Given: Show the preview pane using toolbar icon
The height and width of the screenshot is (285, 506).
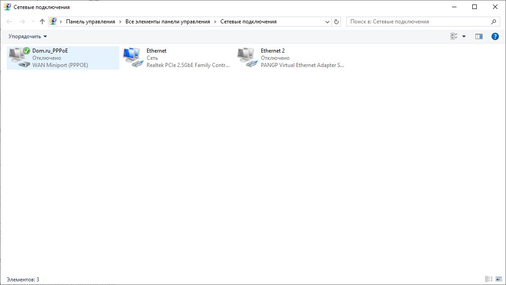Looking at the screenshot, I should point(479,36).
